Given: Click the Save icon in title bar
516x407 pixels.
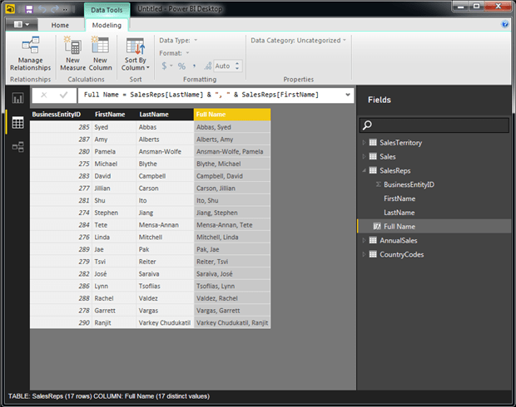Looking at the screenshot, I should pyautogui.click(x=29, y=9).
